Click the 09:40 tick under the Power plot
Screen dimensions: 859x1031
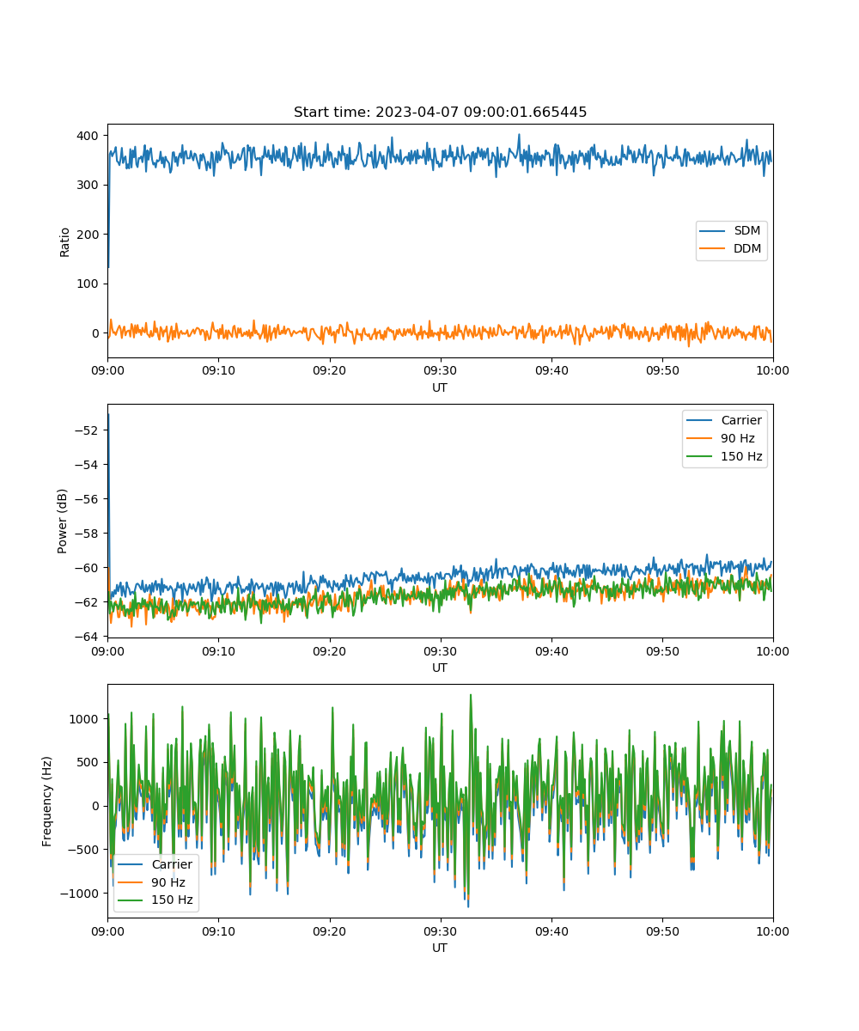pos(551,650)
